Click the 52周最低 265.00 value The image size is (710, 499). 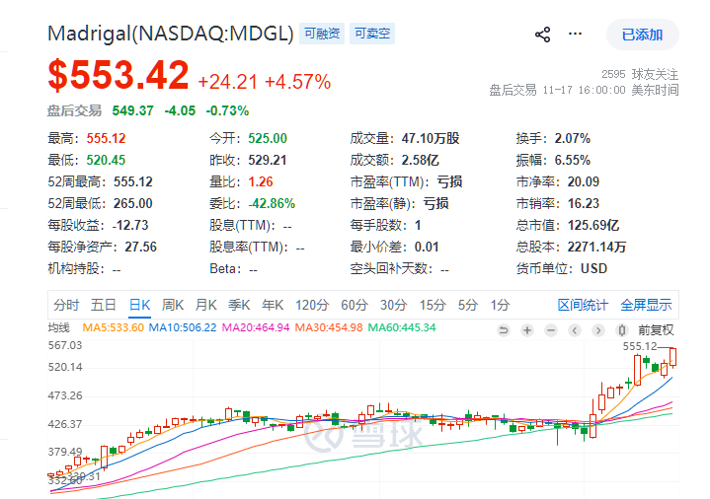[133, 203]
